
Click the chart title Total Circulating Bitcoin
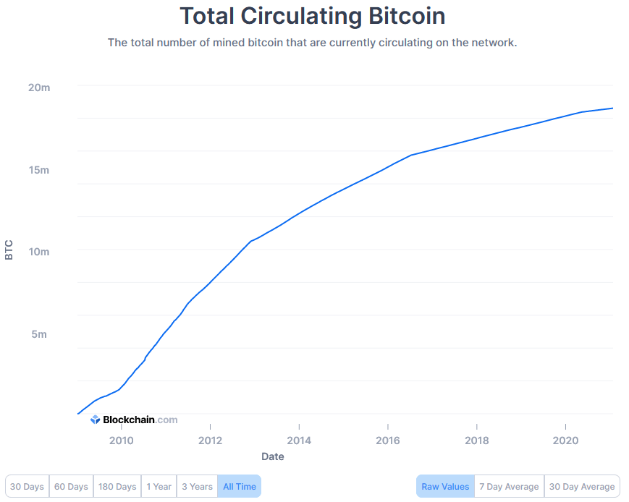pyautogui.click(x=312, y=16)
